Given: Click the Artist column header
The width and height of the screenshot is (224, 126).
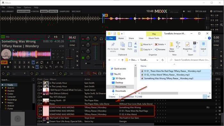Looking at the screenshot, I should click(x=87, y=79).
